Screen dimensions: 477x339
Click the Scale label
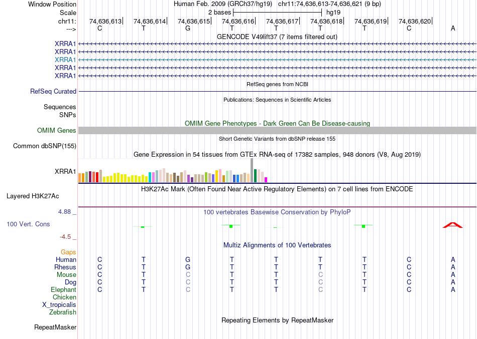click(68, 13)
